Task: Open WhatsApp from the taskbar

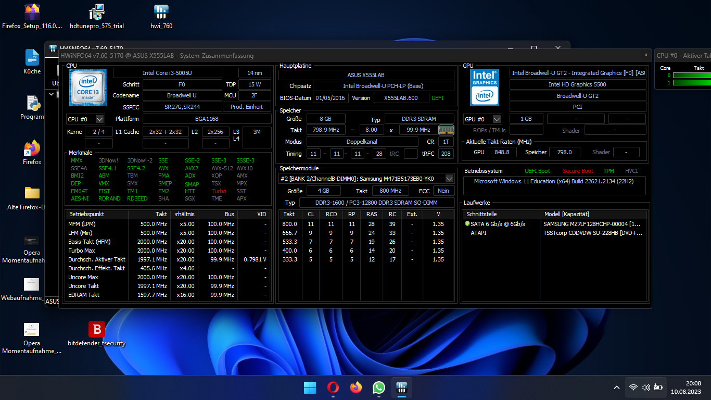Action: [x=378, y=387]
